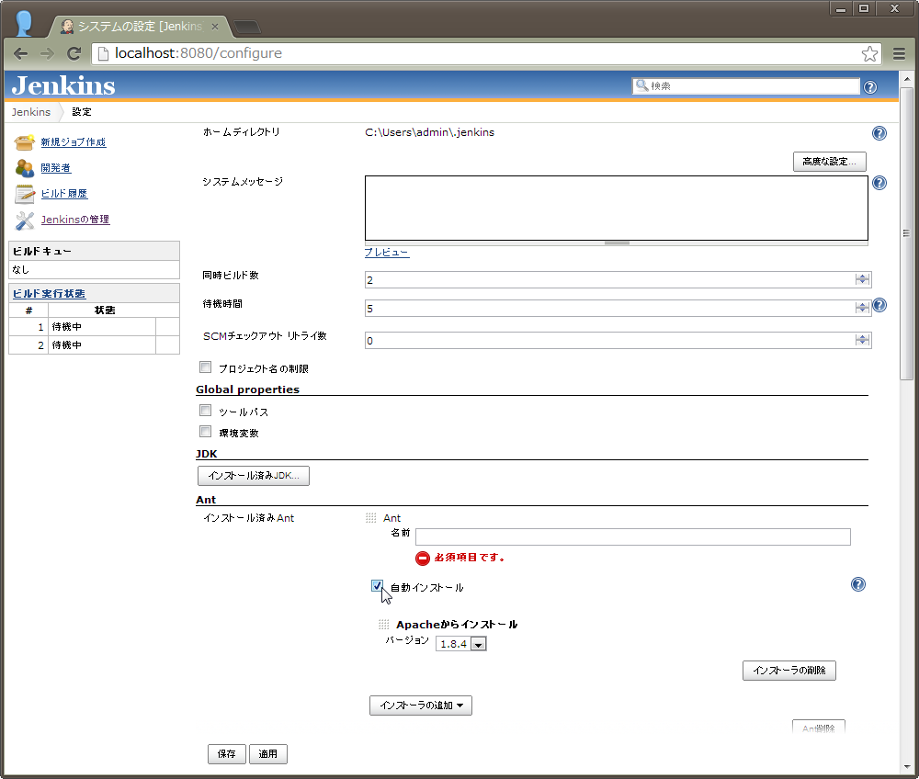The height and width of the screenshot is (779, 919).
Task: Click the 必須項目です error message
Action: tap(469, 558)
